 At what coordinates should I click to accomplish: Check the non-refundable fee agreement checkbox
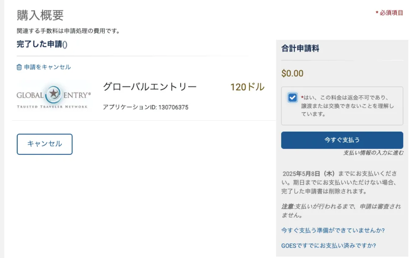click(292, 98)
